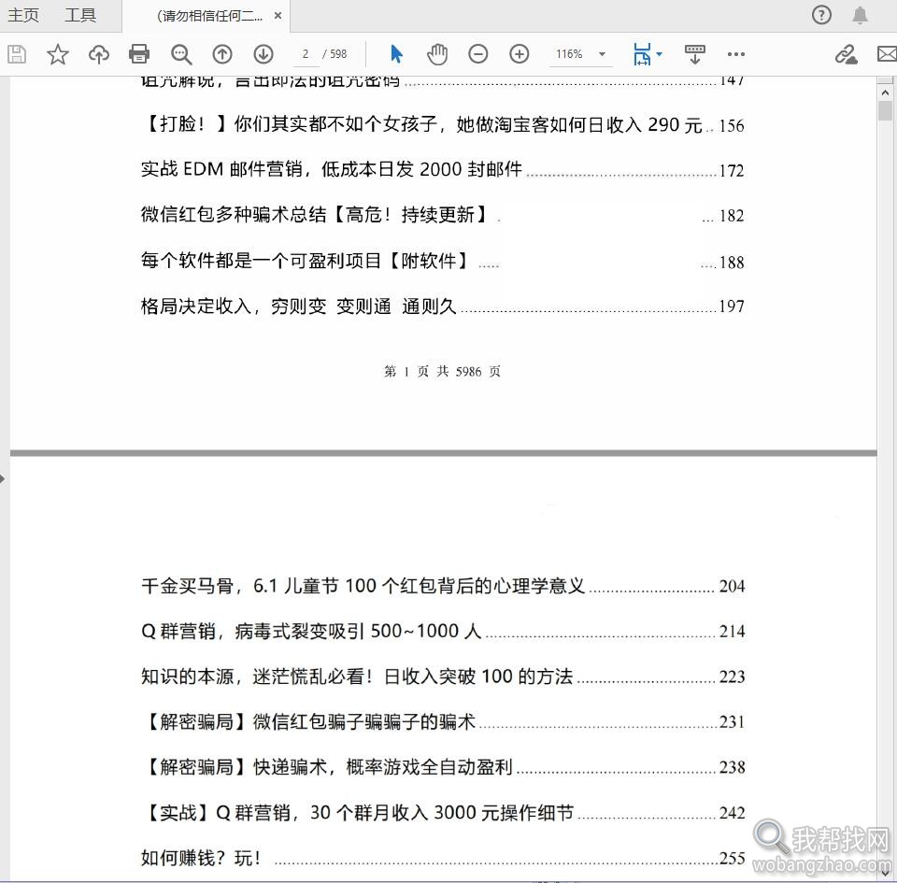Print the document with the printer icon
897x883 pixels.
(x=139, y=54)
